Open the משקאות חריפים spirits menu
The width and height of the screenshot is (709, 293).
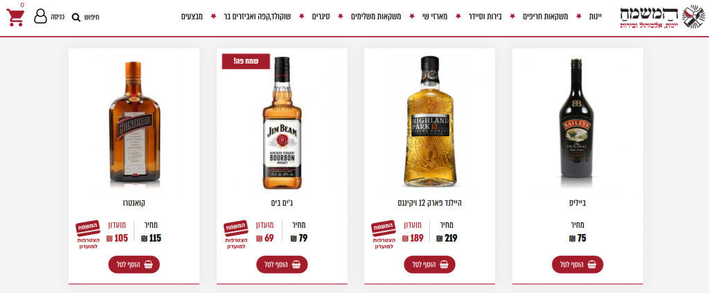pos(546,17)
